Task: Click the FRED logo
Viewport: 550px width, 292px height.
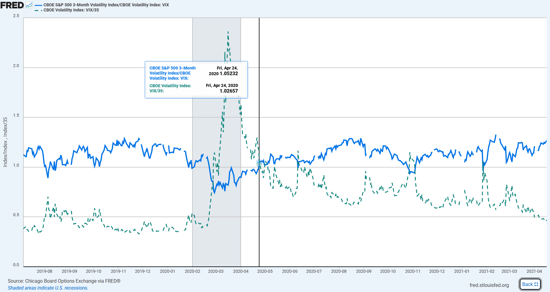Action: (x=12, y=5)
